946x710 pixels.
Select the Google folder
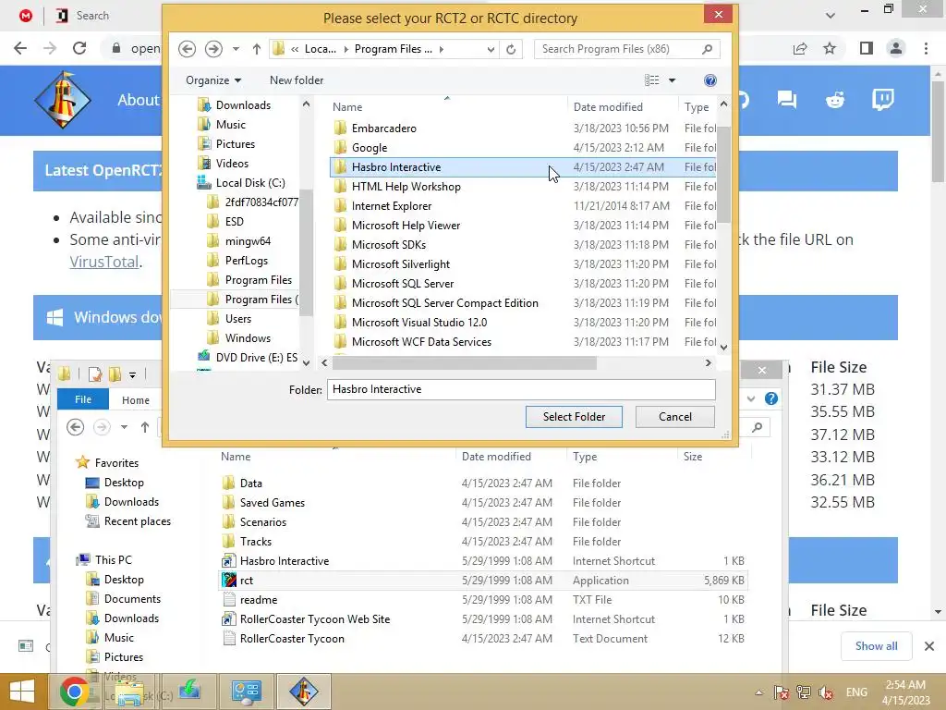370,147
